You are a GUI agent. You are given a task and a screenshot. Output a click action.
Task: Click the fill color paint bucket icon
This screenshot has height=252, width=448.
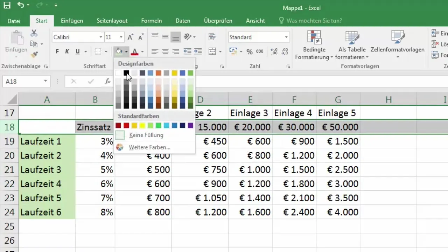(119, 51)
